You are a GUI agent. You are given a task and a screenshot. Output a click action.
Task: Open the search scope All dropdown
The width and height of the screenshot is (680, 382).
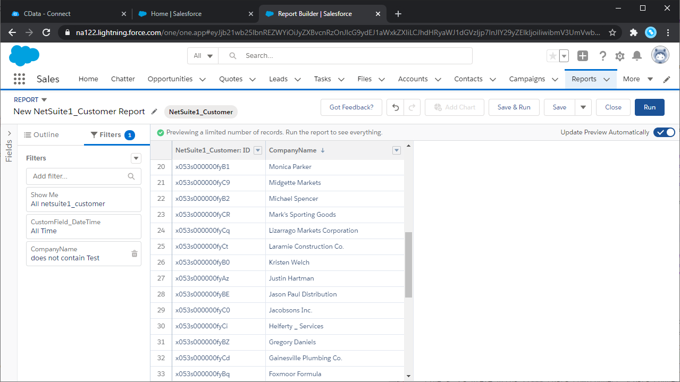coord(203,56)
